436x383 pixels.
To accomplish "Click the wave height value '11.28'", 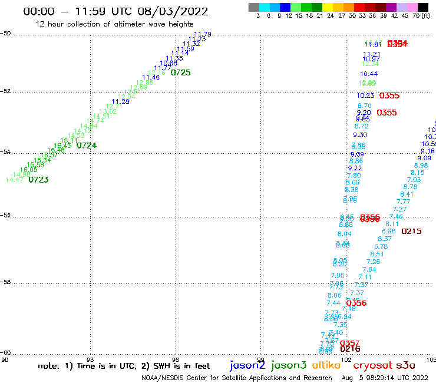I will pos(121,101).
